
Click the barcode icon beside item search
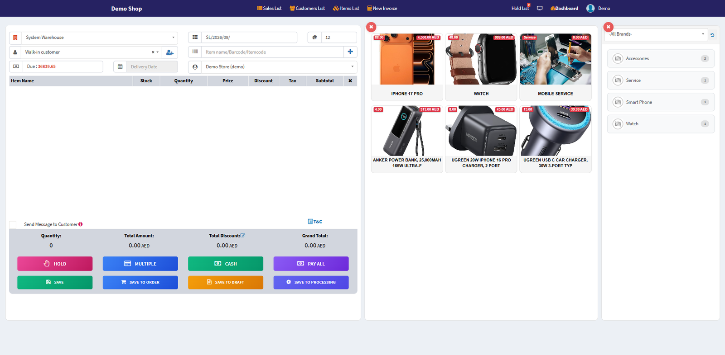195,52
